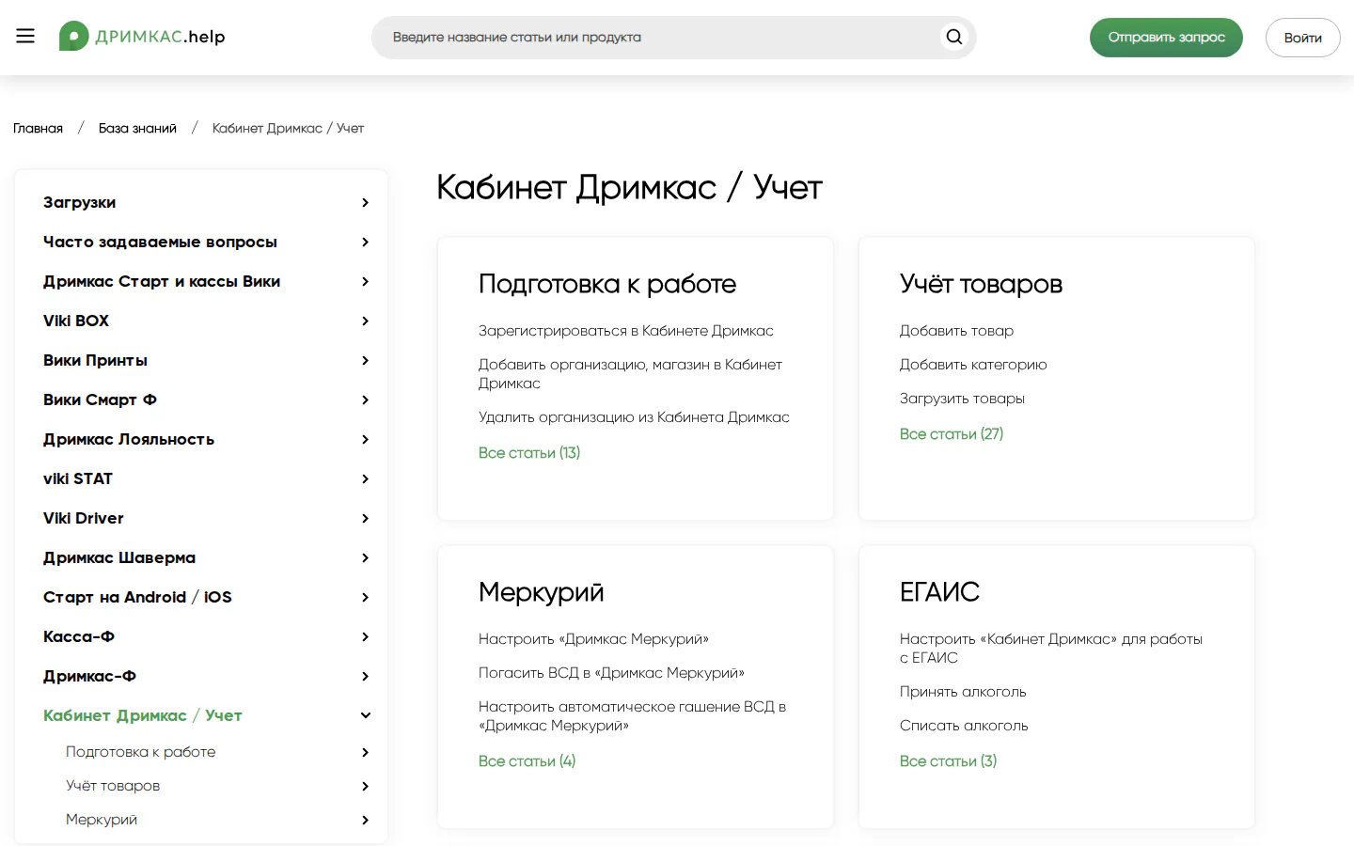Open Меркурий sidebar subitem
Screen dimensions: 1354x846
102,820
